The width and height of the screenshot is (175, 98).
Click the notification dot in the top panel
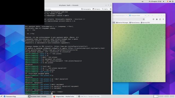(x=164, y=1)
